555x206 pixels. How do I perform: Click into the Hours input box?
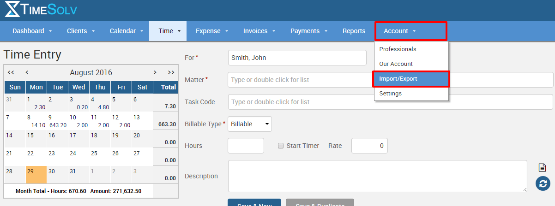tap(246, 146)
